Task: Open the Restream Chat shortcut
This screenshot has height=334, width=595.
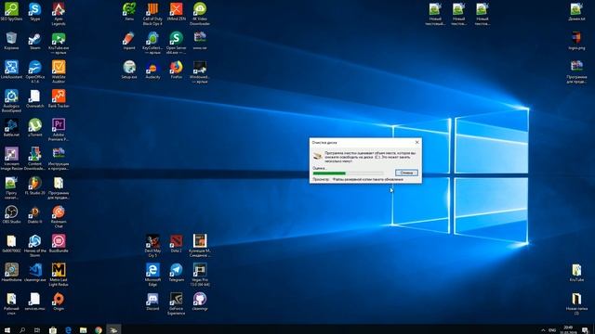Action: coord(59,216)
